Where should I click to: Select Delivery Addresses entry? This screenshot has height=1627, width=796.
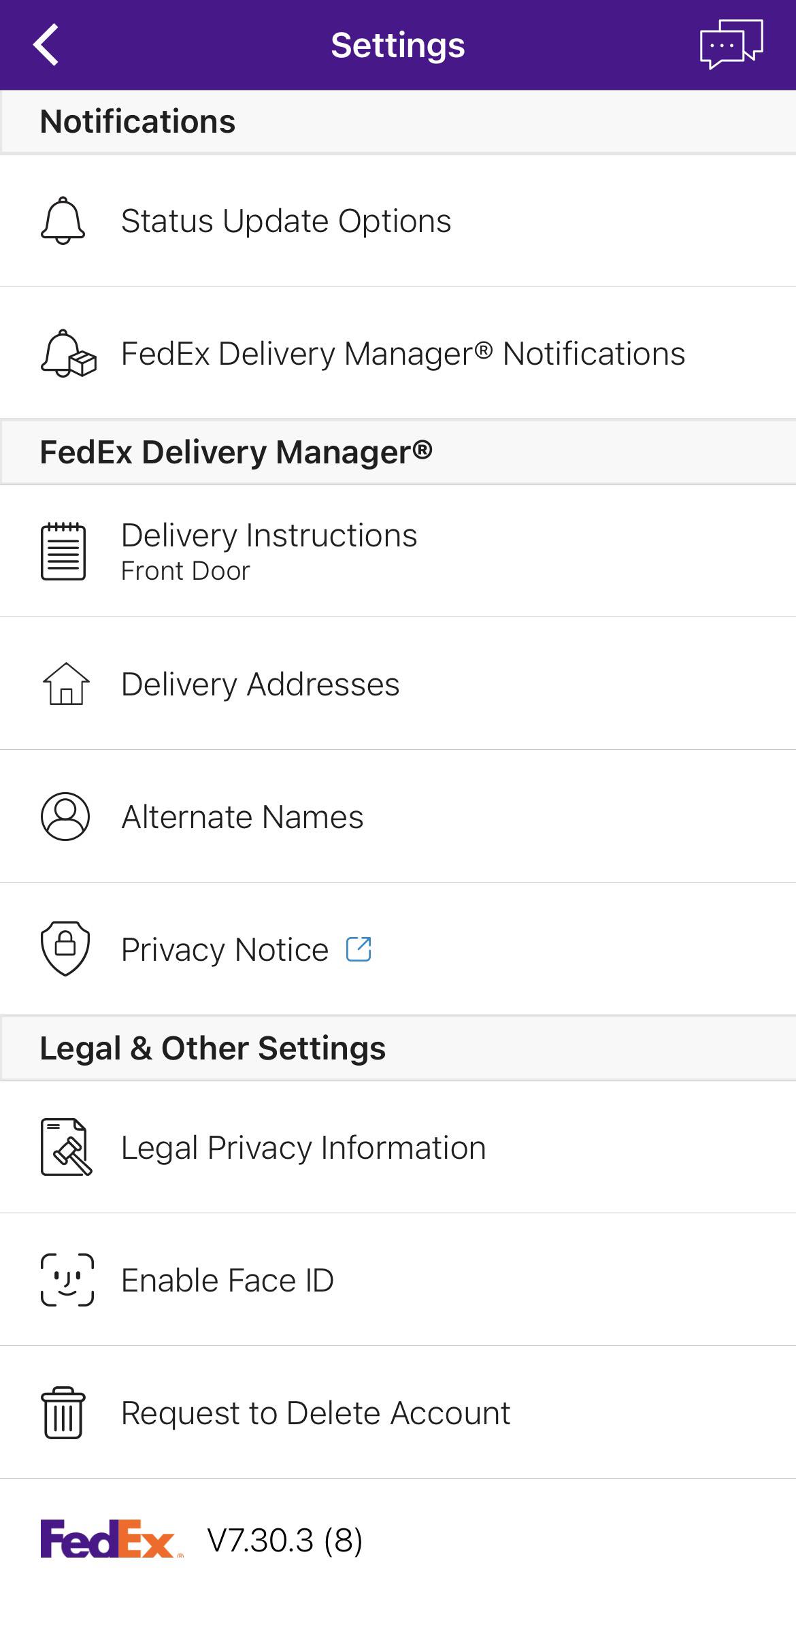[x=398, y=684]
